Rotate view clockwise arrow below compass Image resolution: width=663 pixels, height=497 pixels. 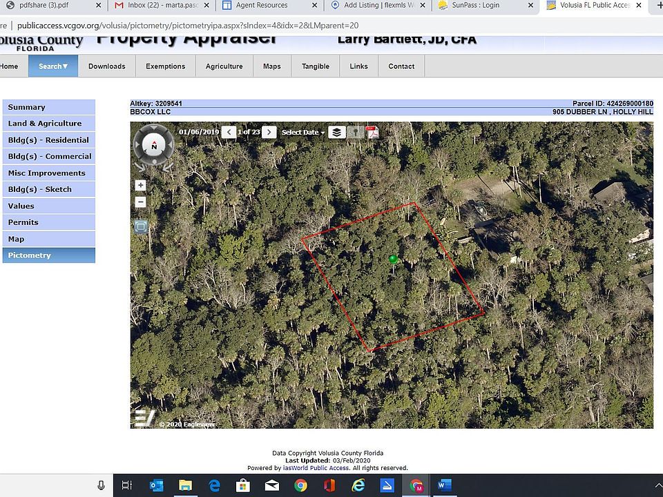[167, 167]
